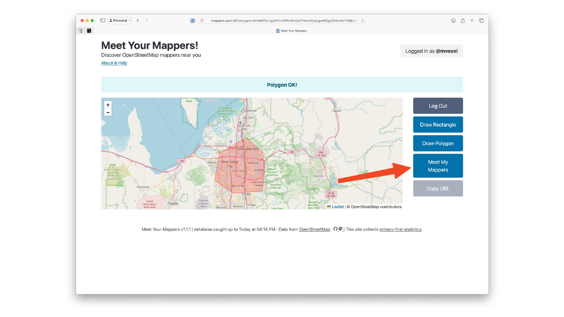Zoom out the map with minus button
This screenshot has height=317, width=564.
[108, 112]
